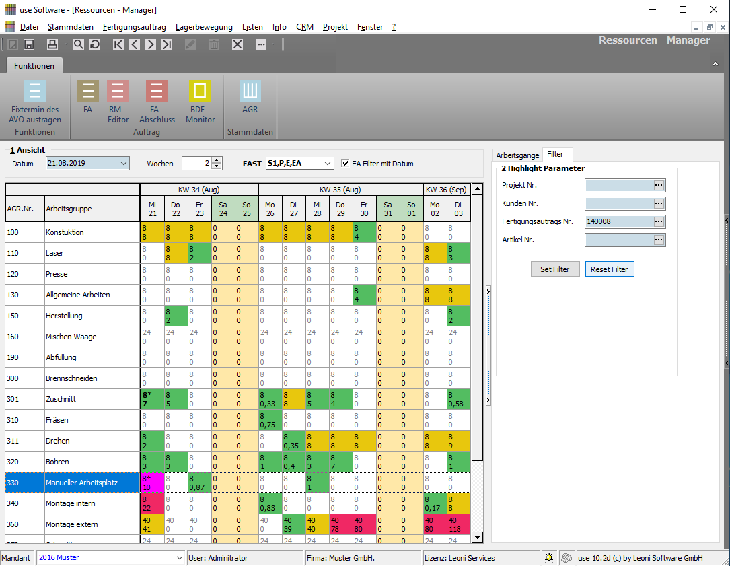Decrease the Wochen value with the down arrow
The width and height of the screenshot is (730, 566).
(x=216, y=166)
